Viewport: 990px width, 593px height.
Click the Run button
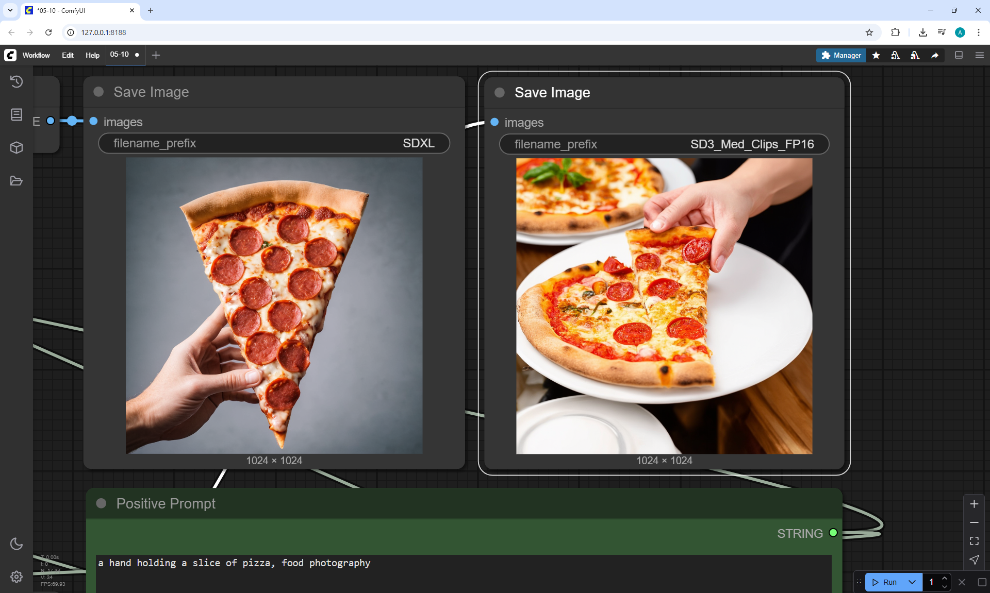[x=885, y=582]
